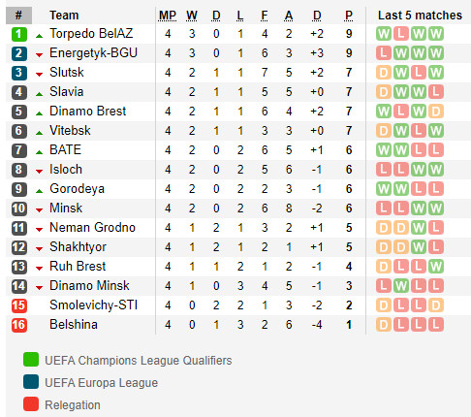
Task: Click Belshina's orange D result badge
Action: coord(384,325)
